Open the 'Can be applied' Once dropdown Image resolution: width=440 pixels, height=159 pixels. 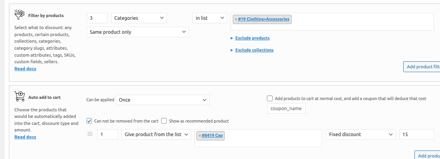coord(162,100)
